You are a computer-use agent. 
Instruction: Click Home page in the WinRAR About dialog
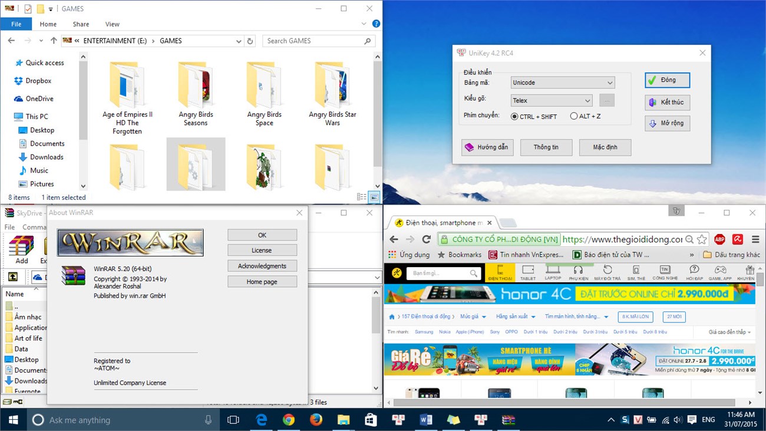[x=262, y=281]
